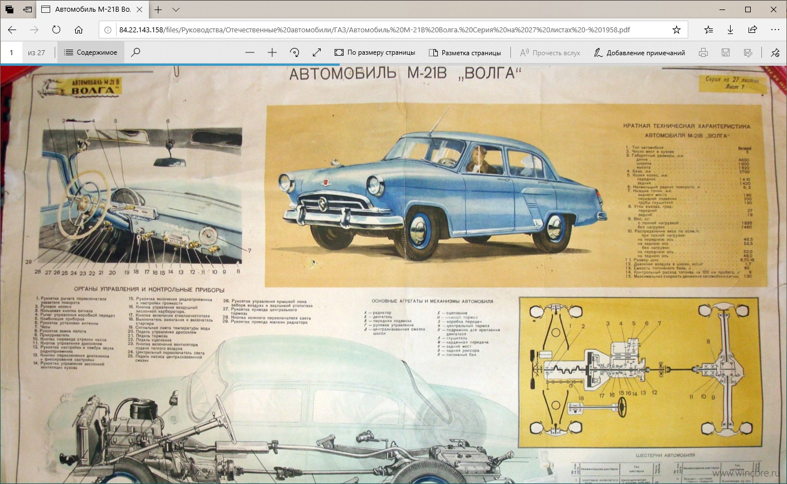The image size is (787, 484).
Task: Minimize the Edge window
Action: tap(722, 9)
